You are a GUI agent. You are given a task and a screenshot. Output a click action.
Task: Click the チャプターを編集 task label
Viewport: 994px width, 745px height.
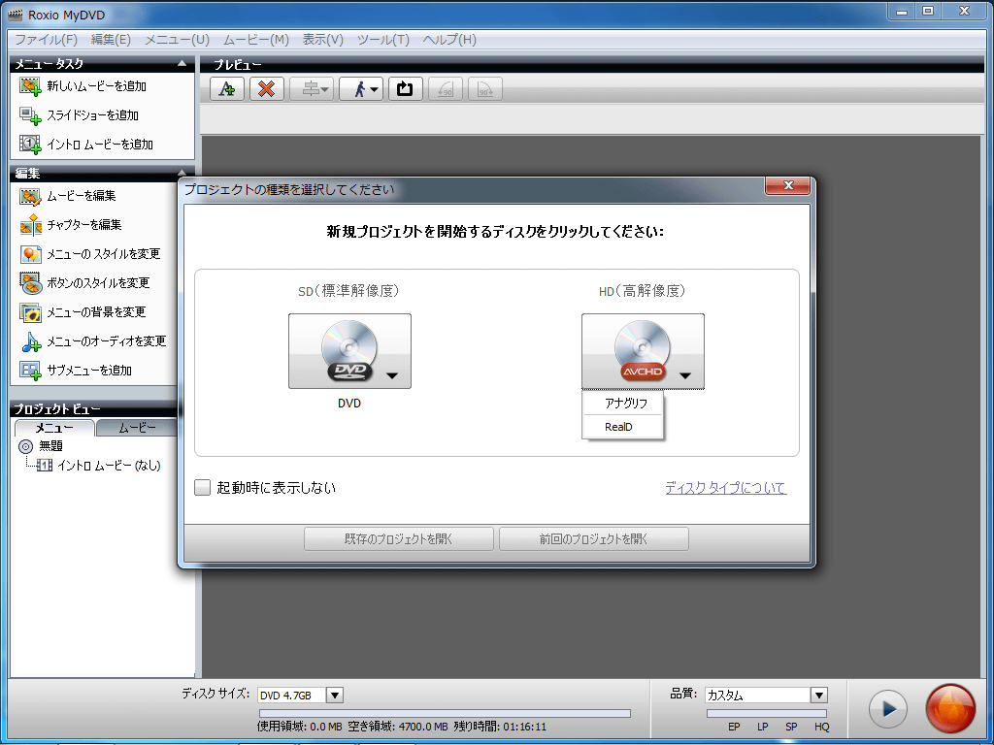point(84,225)
